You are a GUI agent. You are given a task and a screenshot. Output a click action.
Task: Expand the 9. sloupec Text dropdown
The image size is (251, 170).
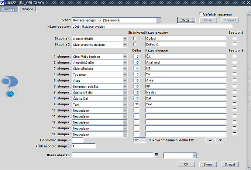point(125,105)
